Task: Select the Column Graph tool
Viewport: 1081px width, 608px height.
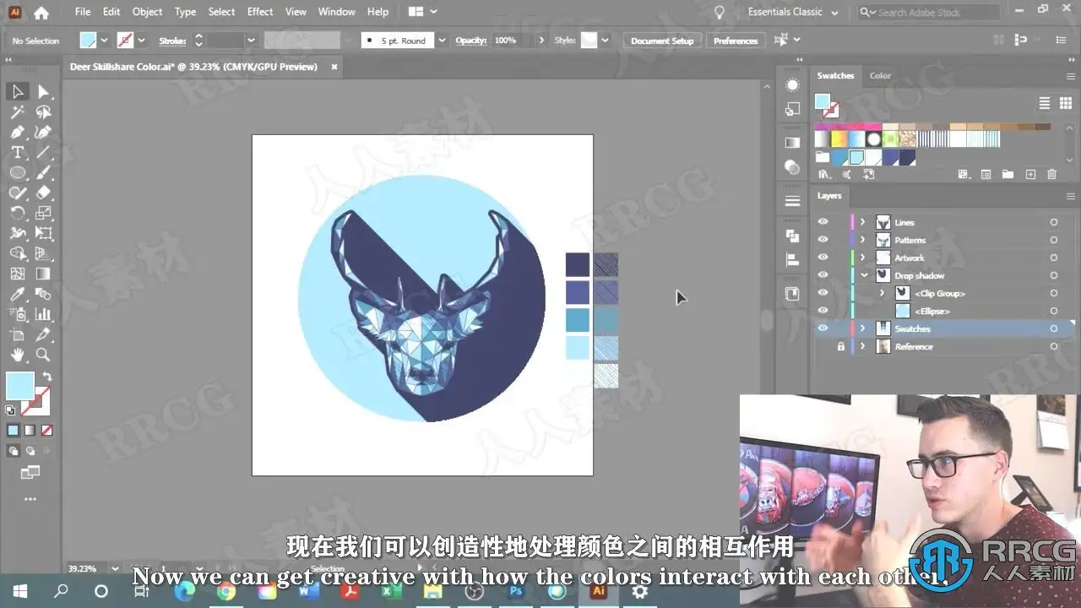Action: 43,315
